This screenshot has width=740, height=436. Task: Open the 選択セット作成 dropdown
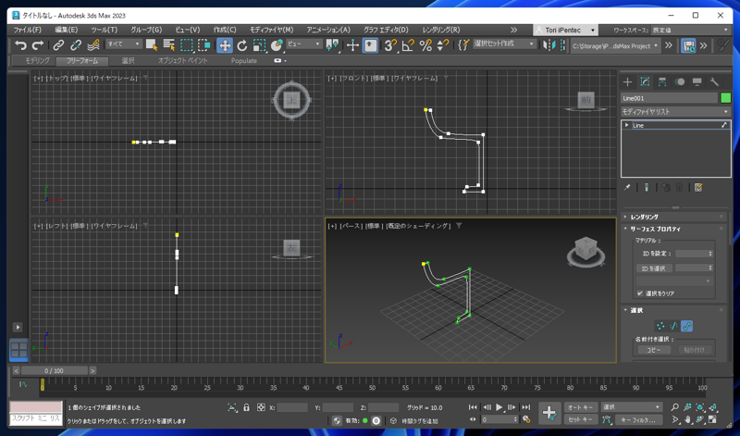click(504, 44)
